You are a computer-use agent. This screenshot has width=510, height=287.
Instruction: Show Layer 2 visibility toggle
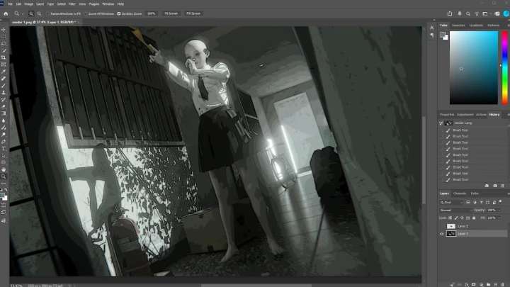[x=442, y=226]
